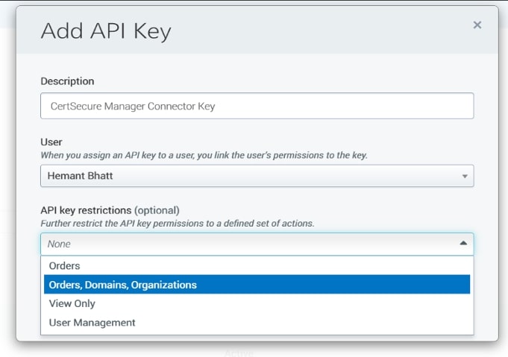Select the Orders restriction option
This screenshot has height=357, width=508.
(x=65, y=265)
